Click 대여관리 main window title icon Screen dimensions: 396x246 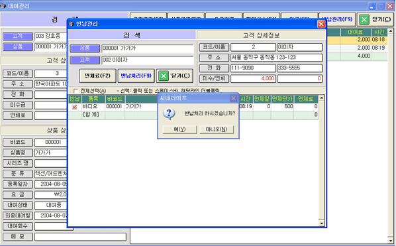(x=3, y=6)
